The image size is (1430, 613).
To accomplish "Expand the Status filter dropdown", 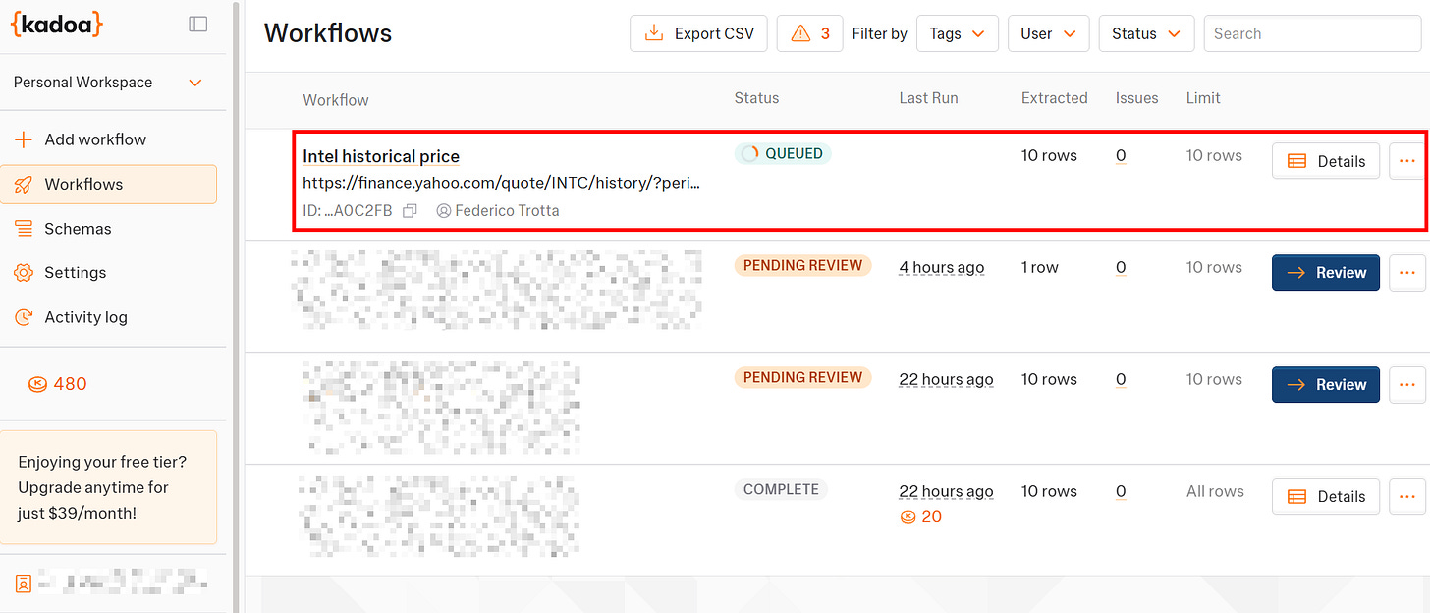I will 1146,33.
